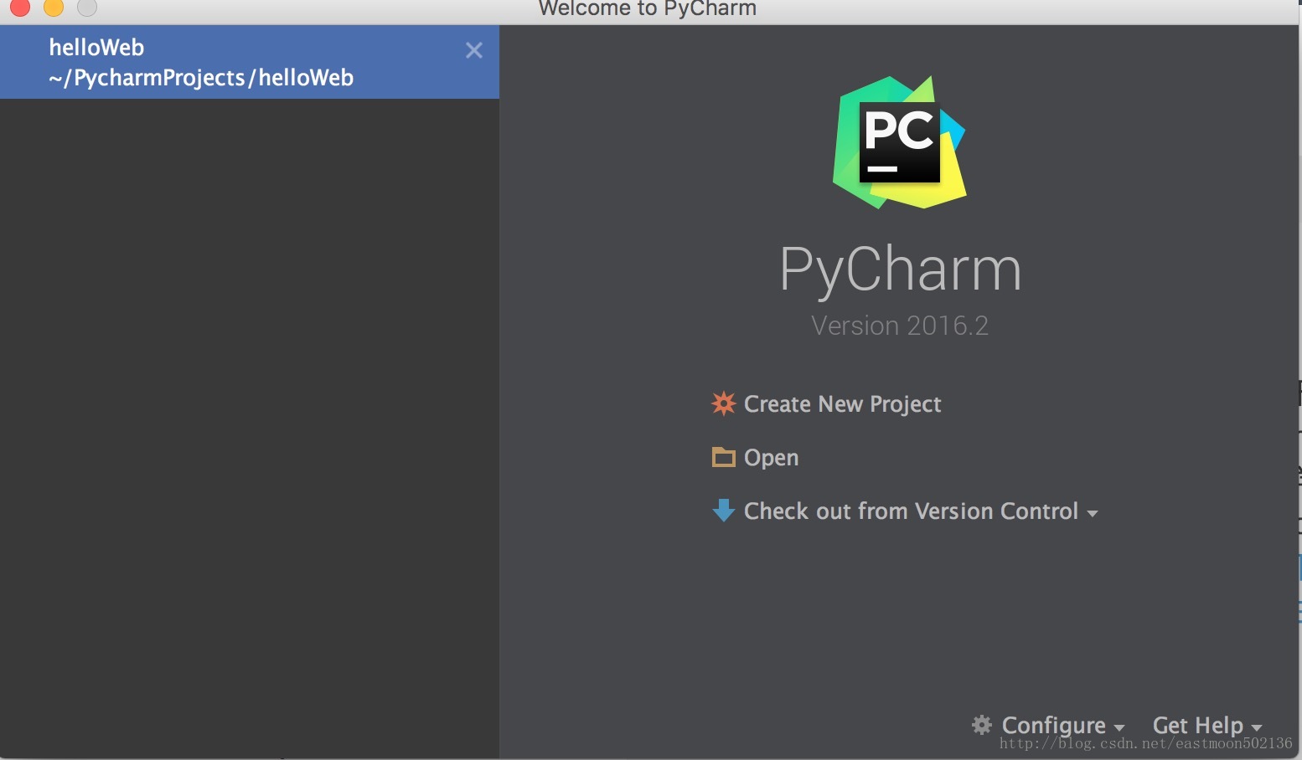Expand the Version Control dropdown arrow
Screen dimensions: 1302x760
1092,513
